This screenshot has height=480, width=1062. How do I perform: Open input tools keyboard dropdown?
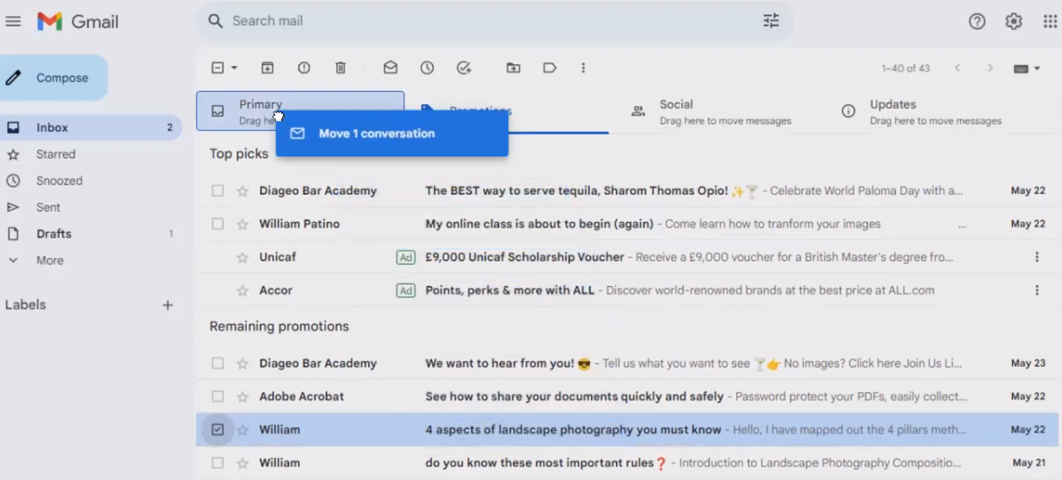1027,68
